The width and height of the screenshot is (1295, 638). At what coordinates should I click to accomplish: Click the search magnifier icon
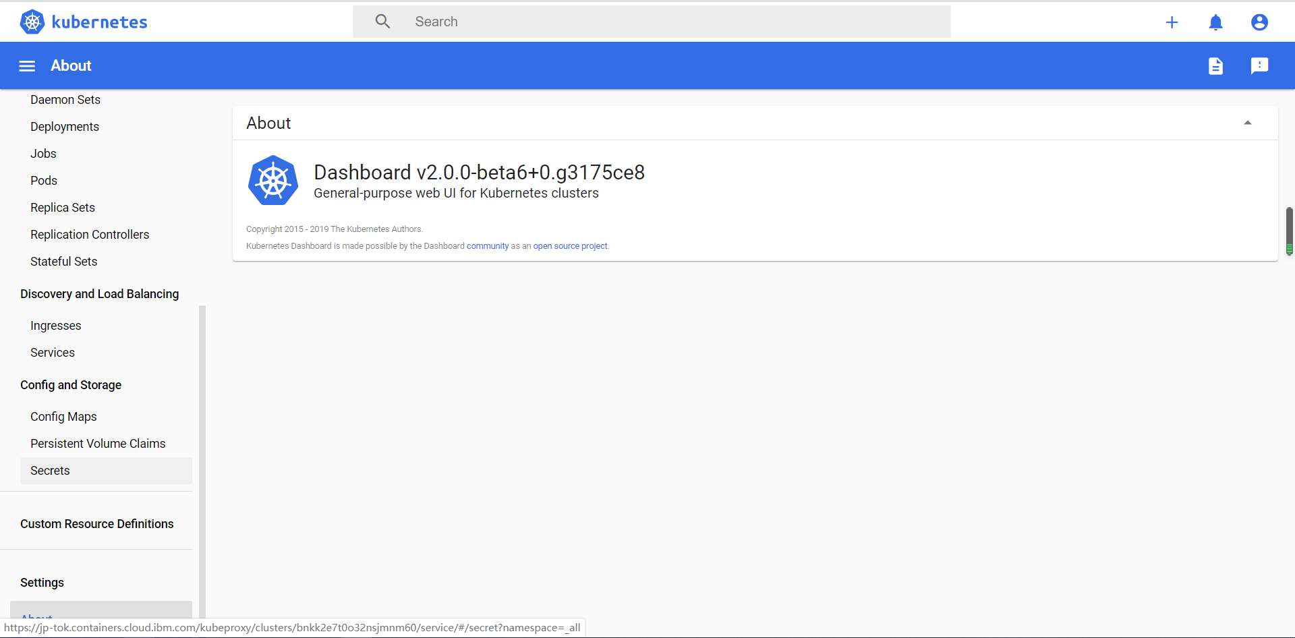click(382, 22)
